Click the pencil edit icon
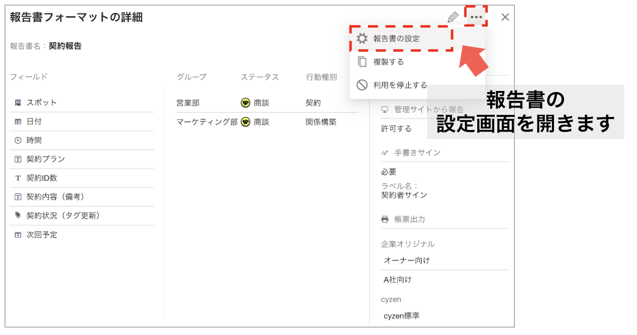Image resolution: width=637 pixels, height=335 pixels. tap(453, 17)
